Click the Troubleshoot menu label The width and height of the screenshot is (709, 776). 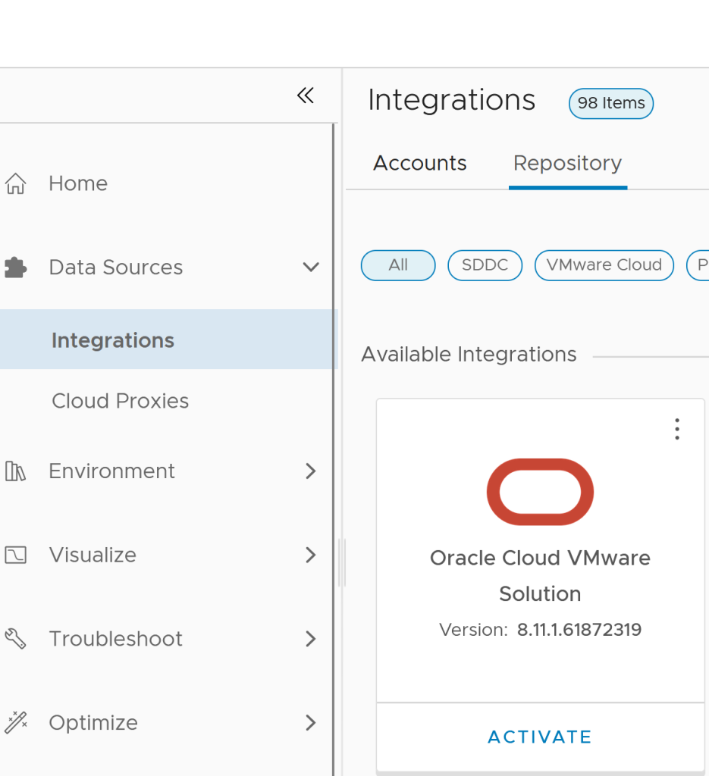(116, 639)
